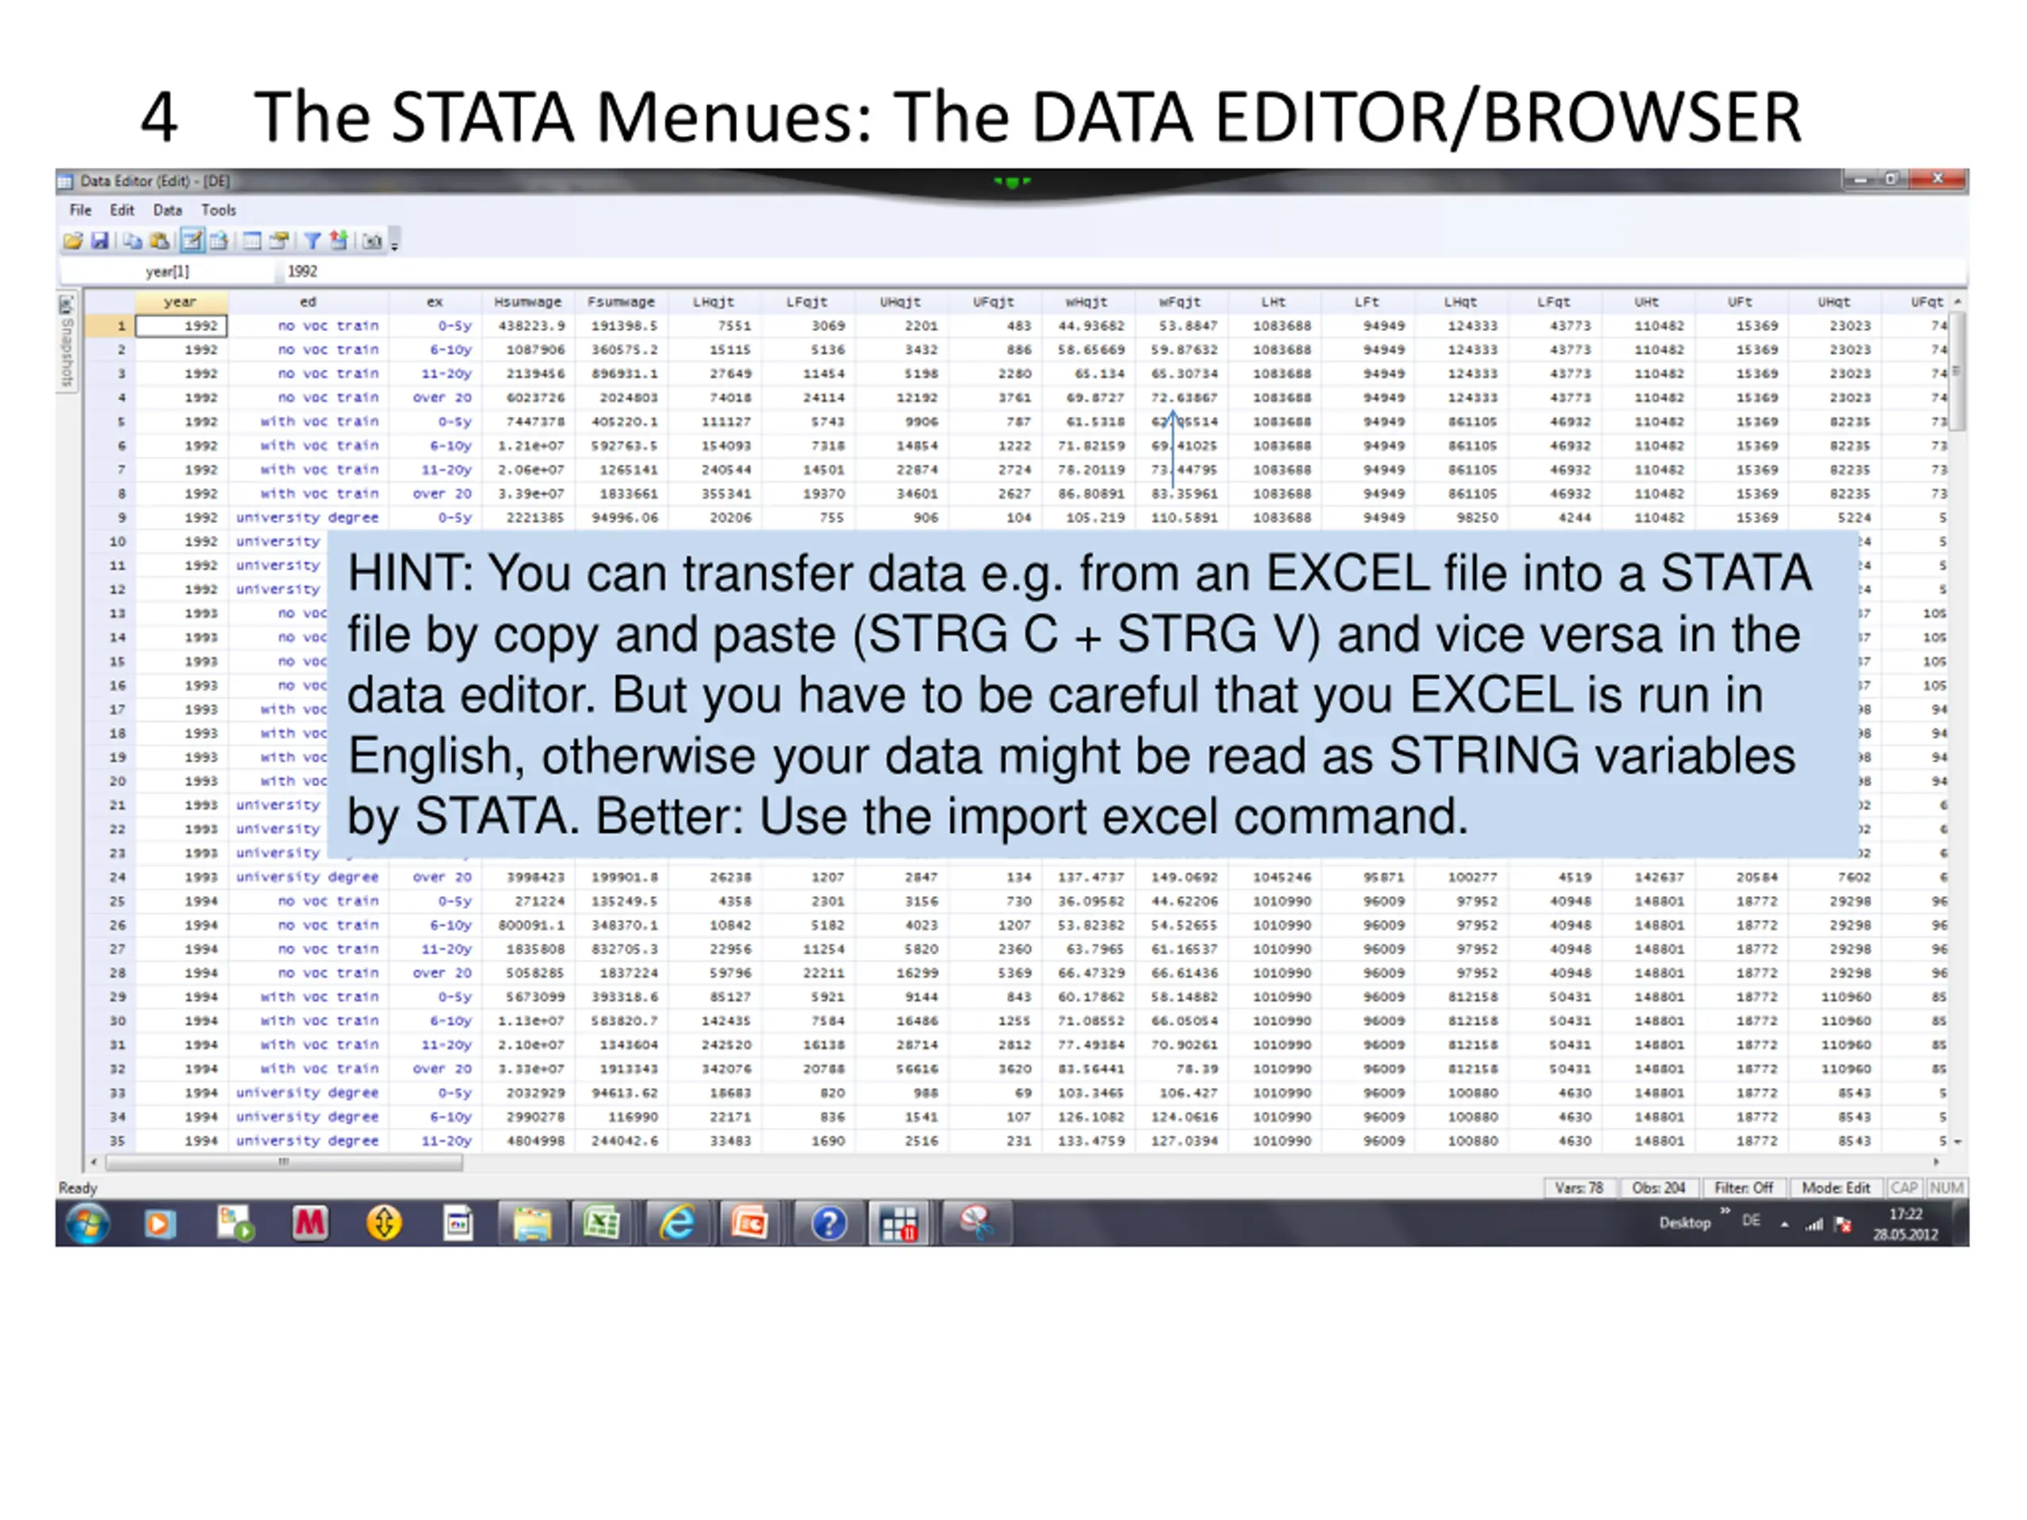This screenshot has height=1520, width=2027.
Task: Open the Windows Explorer folder taskbar icon
Action: coord(531,1224)
